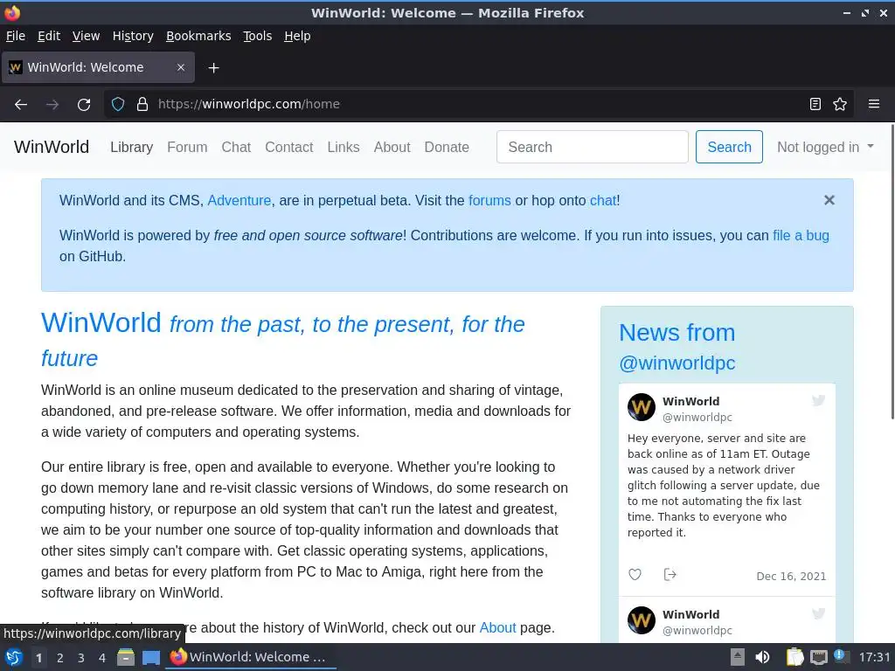This screenshot has height=671, width=895.
Task: Open the Bookmarks menu
Action: (198, 36)
